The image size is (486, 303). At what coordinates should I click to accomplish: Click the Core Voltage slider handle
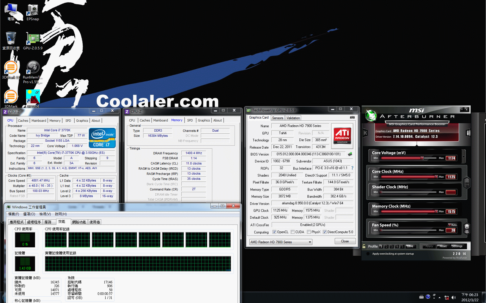click(422, 158)
